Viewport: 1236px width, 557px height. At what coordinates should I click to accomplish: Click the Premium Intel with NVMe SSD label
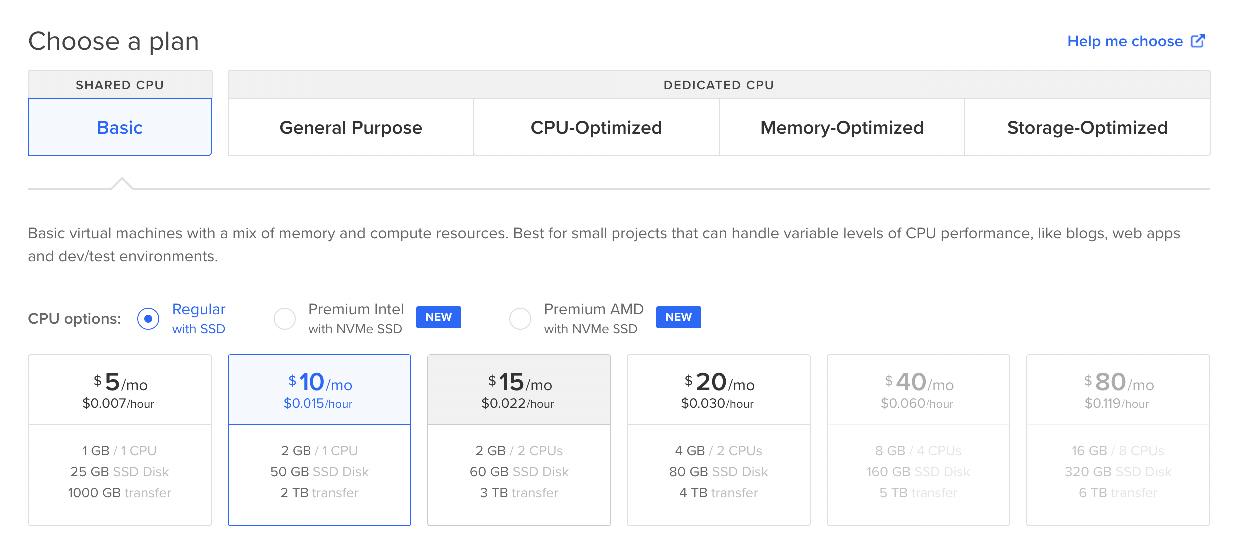(356, 319)
